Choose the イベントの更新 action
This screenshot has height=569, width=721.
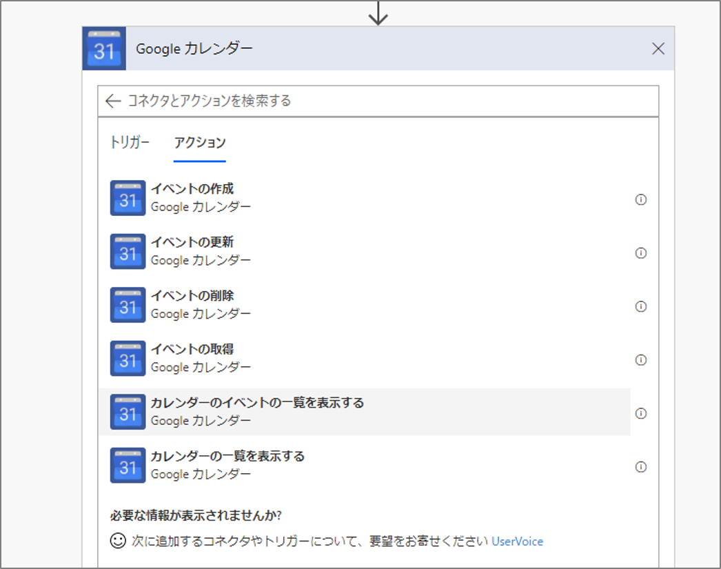(364, 251)
